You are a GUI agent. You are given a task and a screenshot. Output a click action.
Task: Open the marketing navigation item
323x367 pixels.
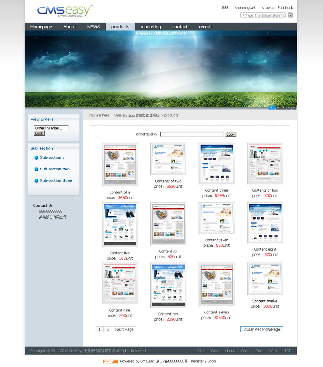151,27
